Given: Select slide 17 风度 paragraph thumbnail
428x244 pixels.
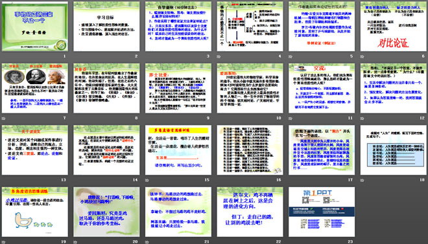Looking at the screenshot, I should click(x=322, y=150).
